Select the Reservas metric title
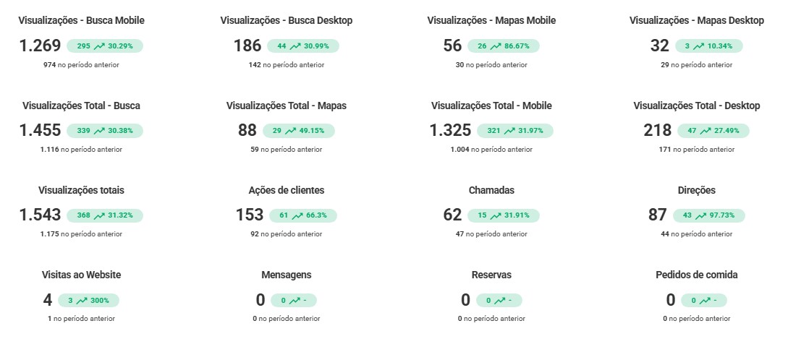 click(491, 275)
